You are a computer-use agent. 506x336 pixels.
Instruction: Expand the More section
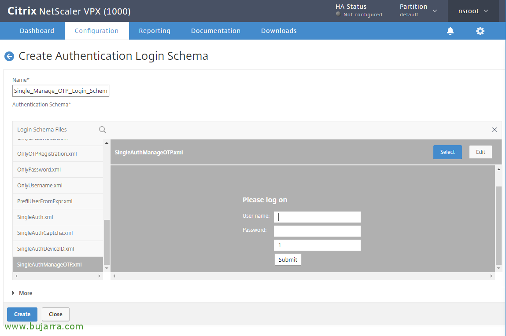point(22,293)
